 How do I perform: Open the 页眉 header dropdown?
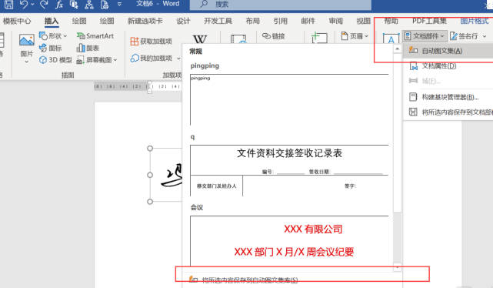click(355, 36)
